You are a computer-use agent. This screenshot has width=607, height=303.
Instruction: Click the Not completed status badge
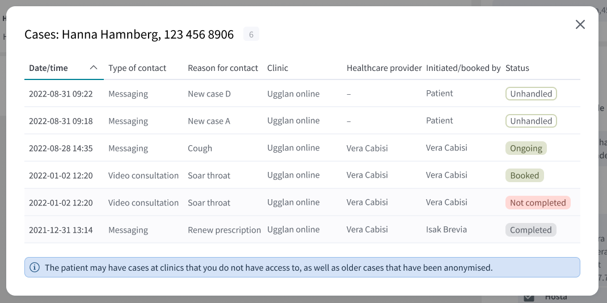coord(538,203)
